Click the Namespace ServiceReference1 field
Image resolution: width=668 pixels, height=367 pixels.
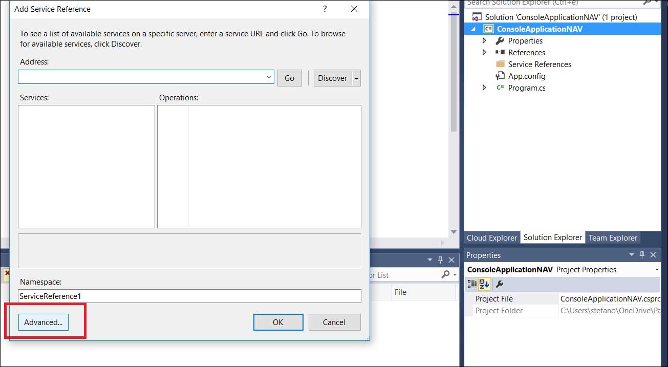[x=189, y=296]
